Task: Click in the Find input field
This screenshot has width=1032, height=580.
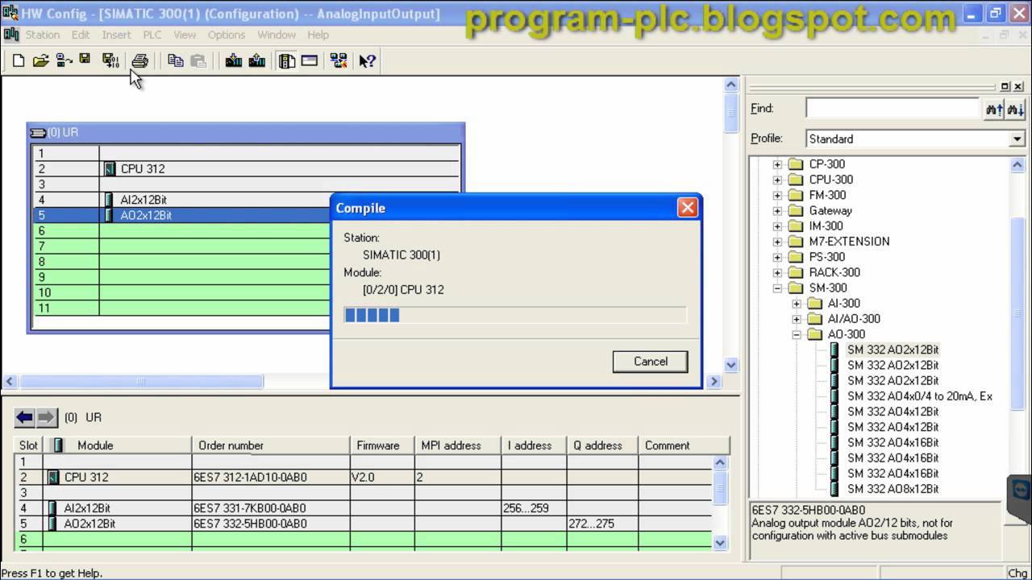Action: pos(893,109)
